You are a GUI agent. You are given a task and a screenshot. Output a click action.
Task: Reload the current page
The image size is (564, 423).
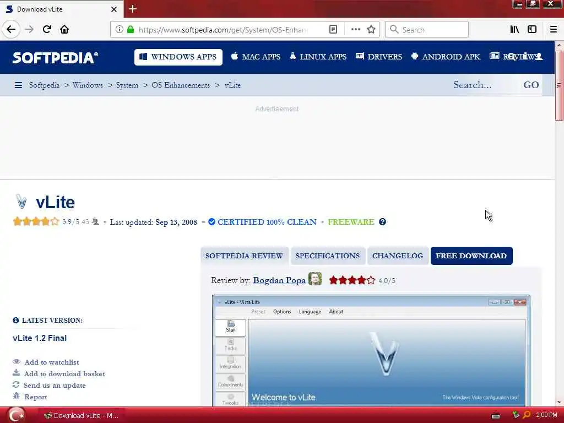pos(47,30)
